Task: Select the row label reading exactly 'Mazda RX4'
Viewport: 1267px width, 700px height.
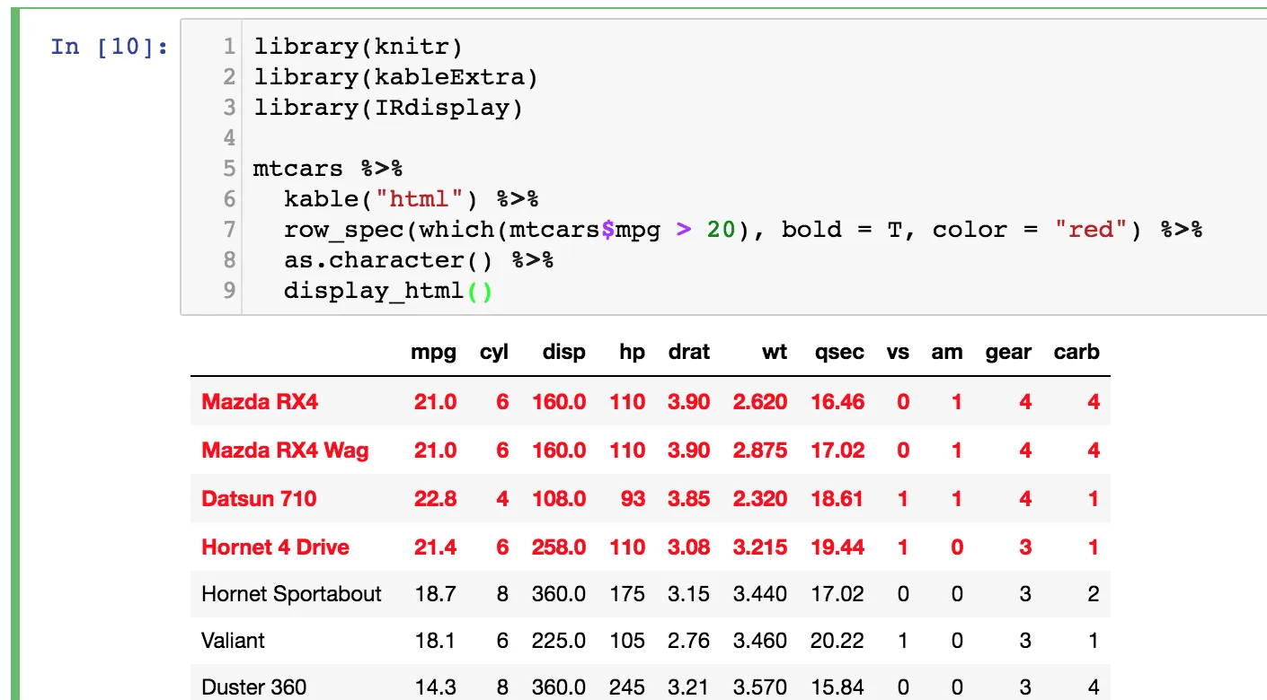Action: [x=260, y=402]
